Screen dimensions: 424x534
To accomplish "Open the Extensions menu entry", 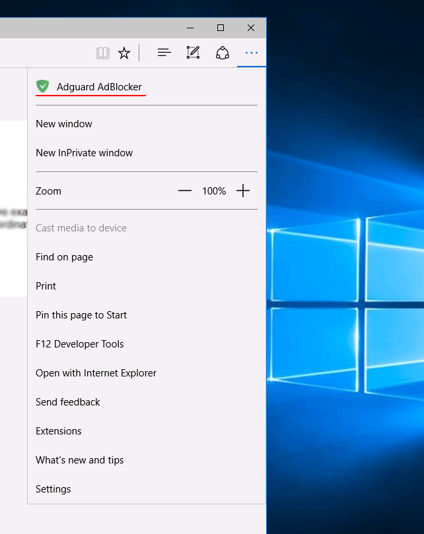I will pyautogui.click(x=59, y=431).
